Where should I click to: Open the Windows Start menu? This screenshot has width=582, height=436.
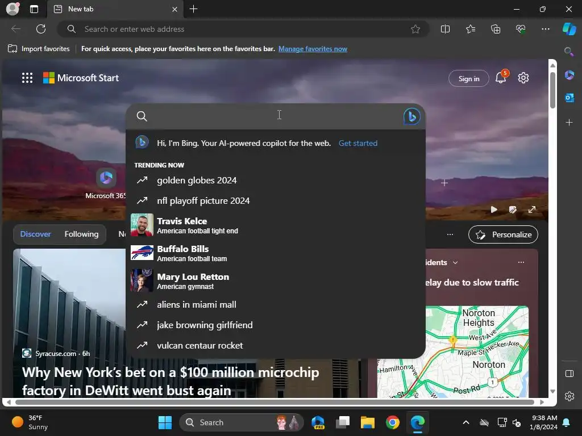pos(165,422)
